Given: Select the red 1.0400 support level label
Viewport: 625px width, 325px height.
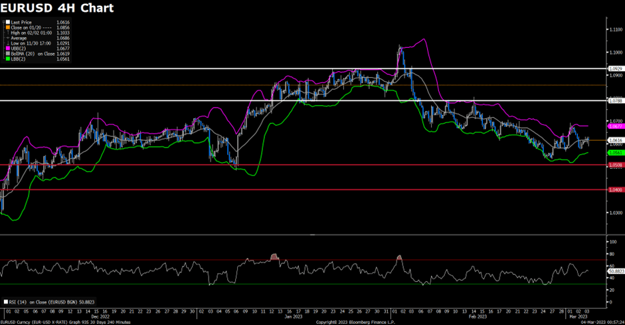Looking at the screenshot, I should tap(615, 189).
